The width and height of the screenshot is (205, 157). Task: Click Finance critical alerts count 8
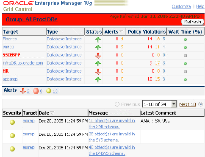pos(117,39)
